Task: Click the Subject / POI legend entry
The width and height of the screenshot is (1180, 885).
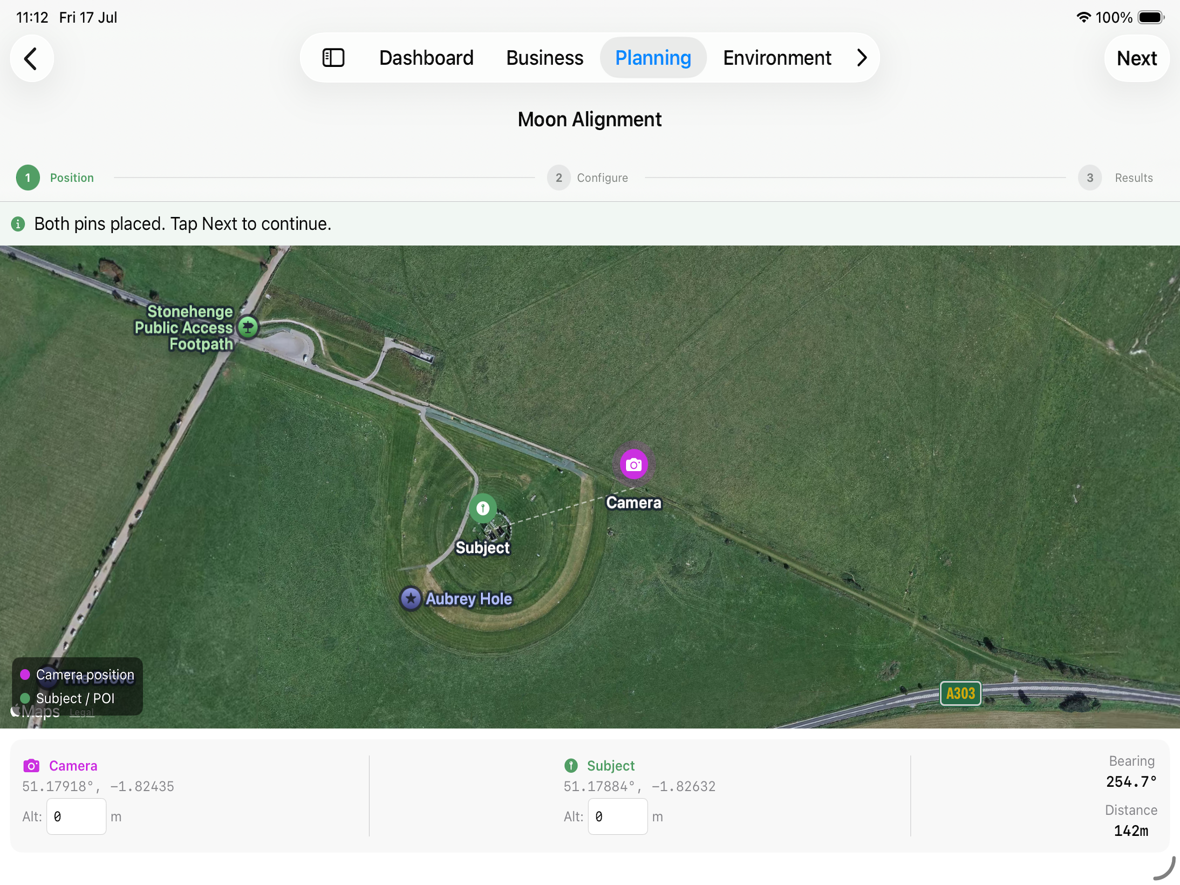Action: tap(67, 698)
